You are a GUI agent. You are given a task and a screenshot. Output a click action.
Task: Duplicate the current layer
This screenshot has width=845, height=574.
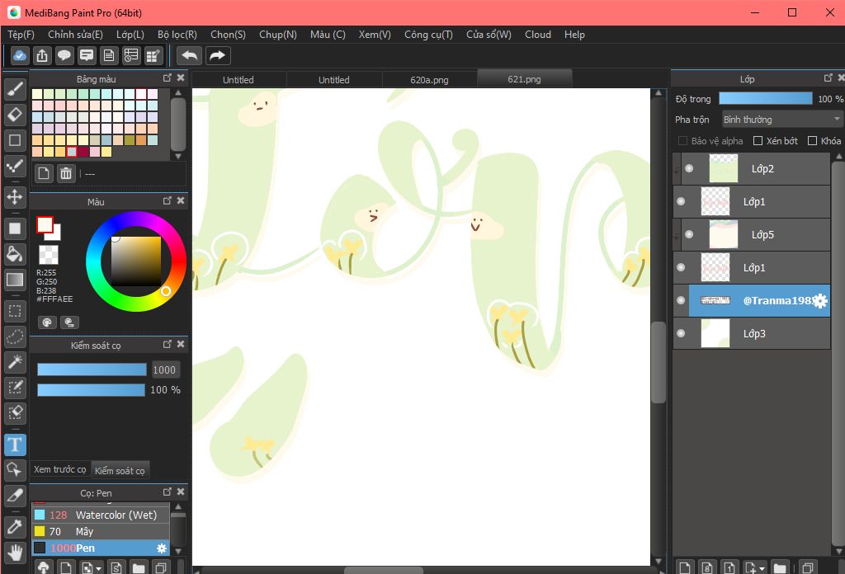[807, 567]
